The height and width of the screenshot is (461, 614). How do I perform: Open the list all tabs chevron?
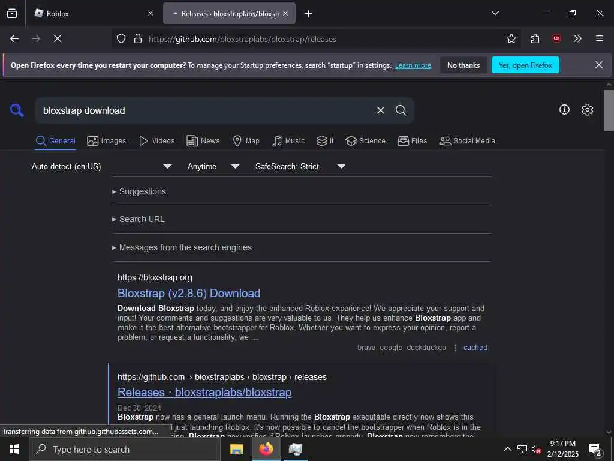(495, 13)
